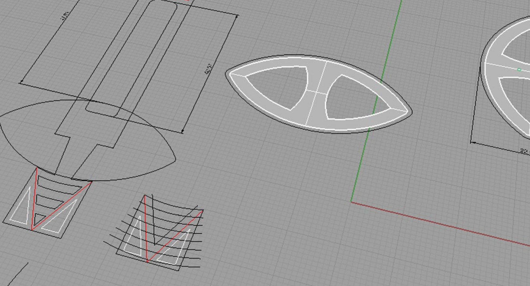Click the small green circle on the right-edge shape
Viewport: 530px width, 286px height.
[x=519, y=70]
